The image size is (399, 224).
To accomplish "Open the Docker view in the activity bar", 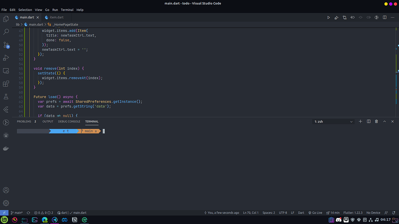I will (6, 148).
